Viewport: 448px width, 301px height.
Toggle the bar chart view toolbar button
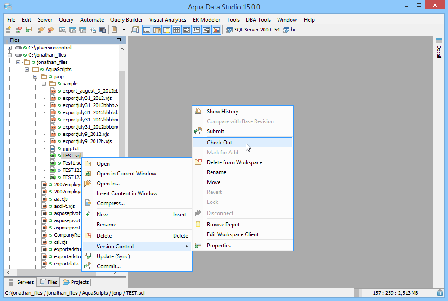click(x=216, y=30)
